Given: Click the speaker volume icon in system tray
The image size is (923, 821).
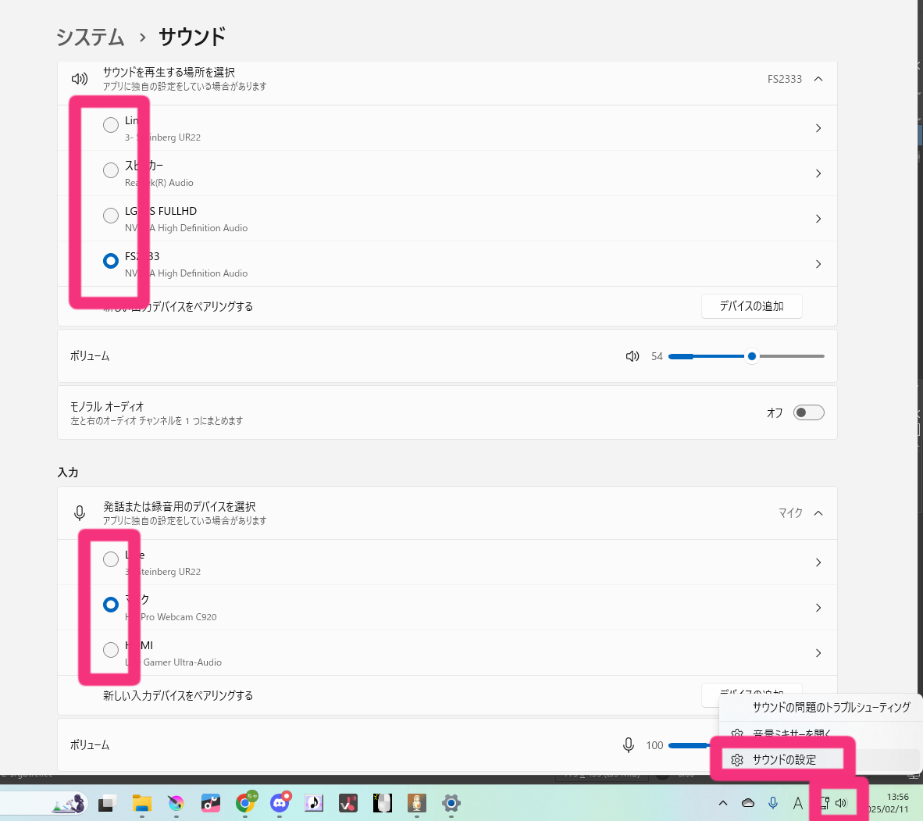Looking at the screenshot, I should pos(841,803).
